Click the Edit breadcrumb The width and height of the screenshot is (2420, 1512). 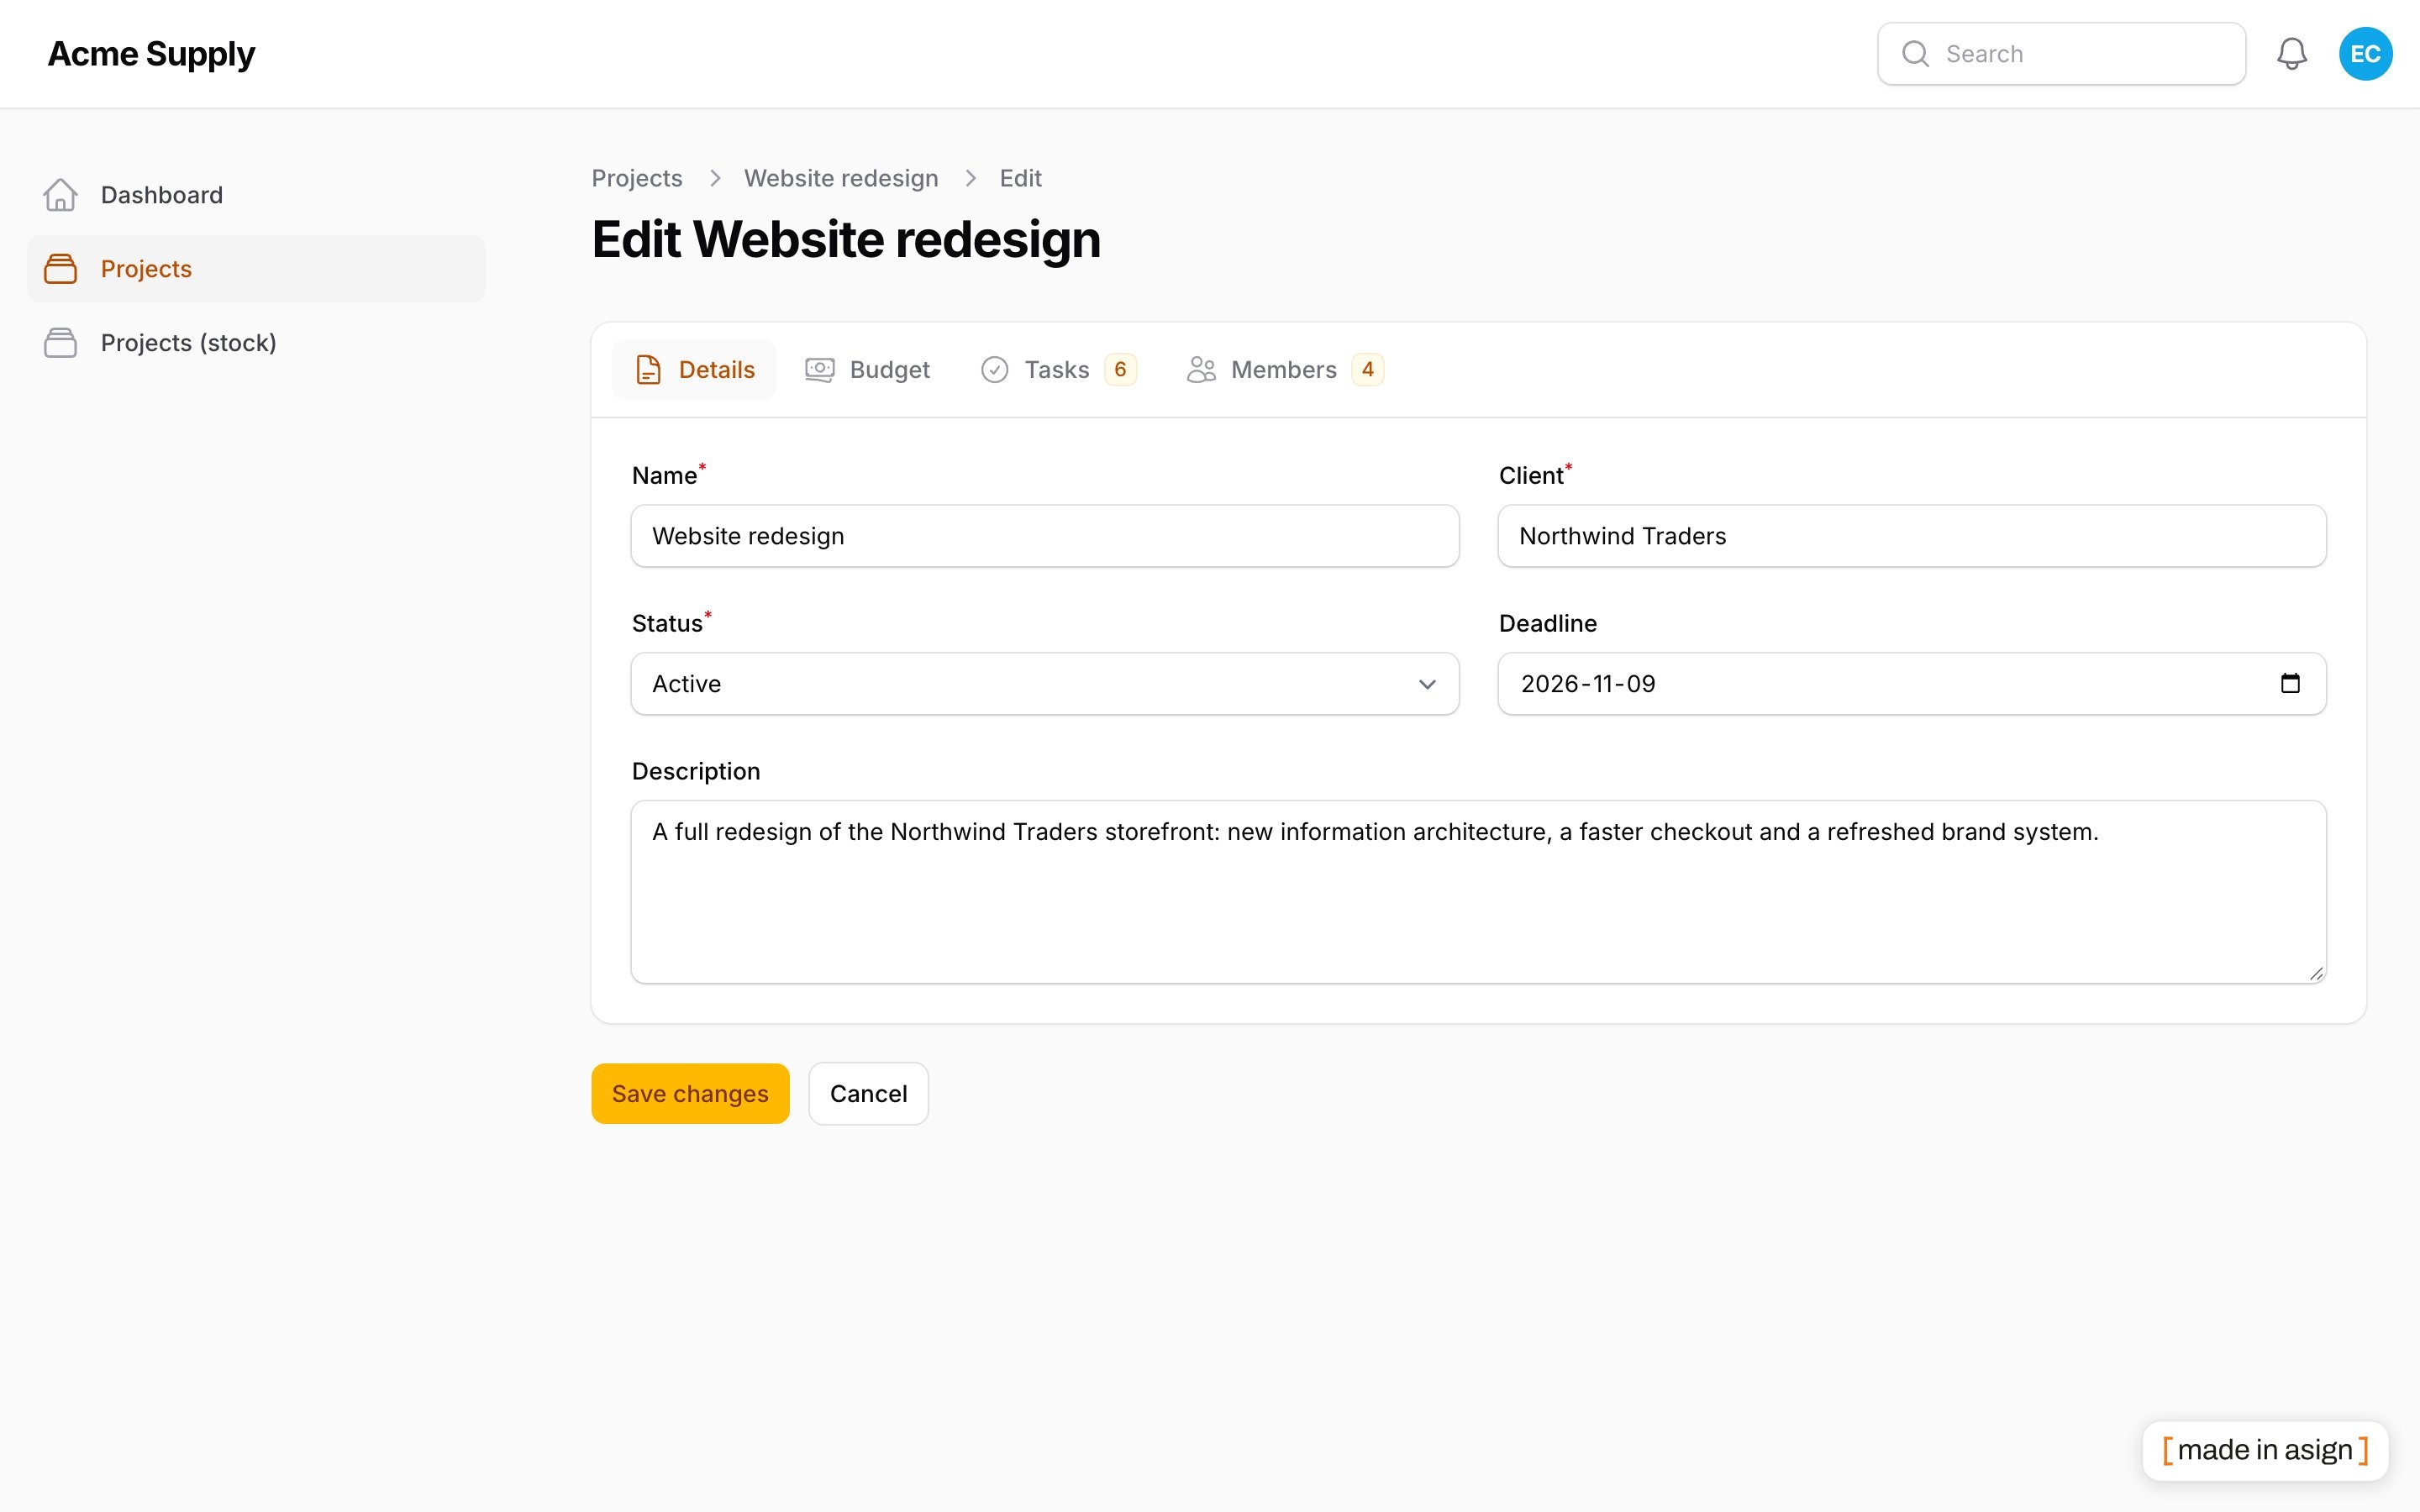pyautogui.click(x=1020, y=178)
